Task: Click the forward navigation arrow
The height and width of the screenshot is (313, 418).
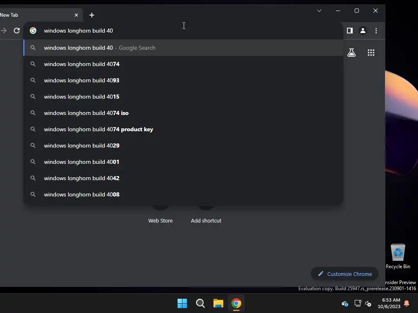Action: click(3, 31)
